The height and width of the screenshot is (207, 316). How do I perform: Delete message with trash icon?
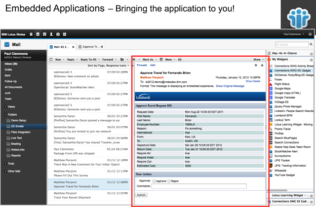161,60
